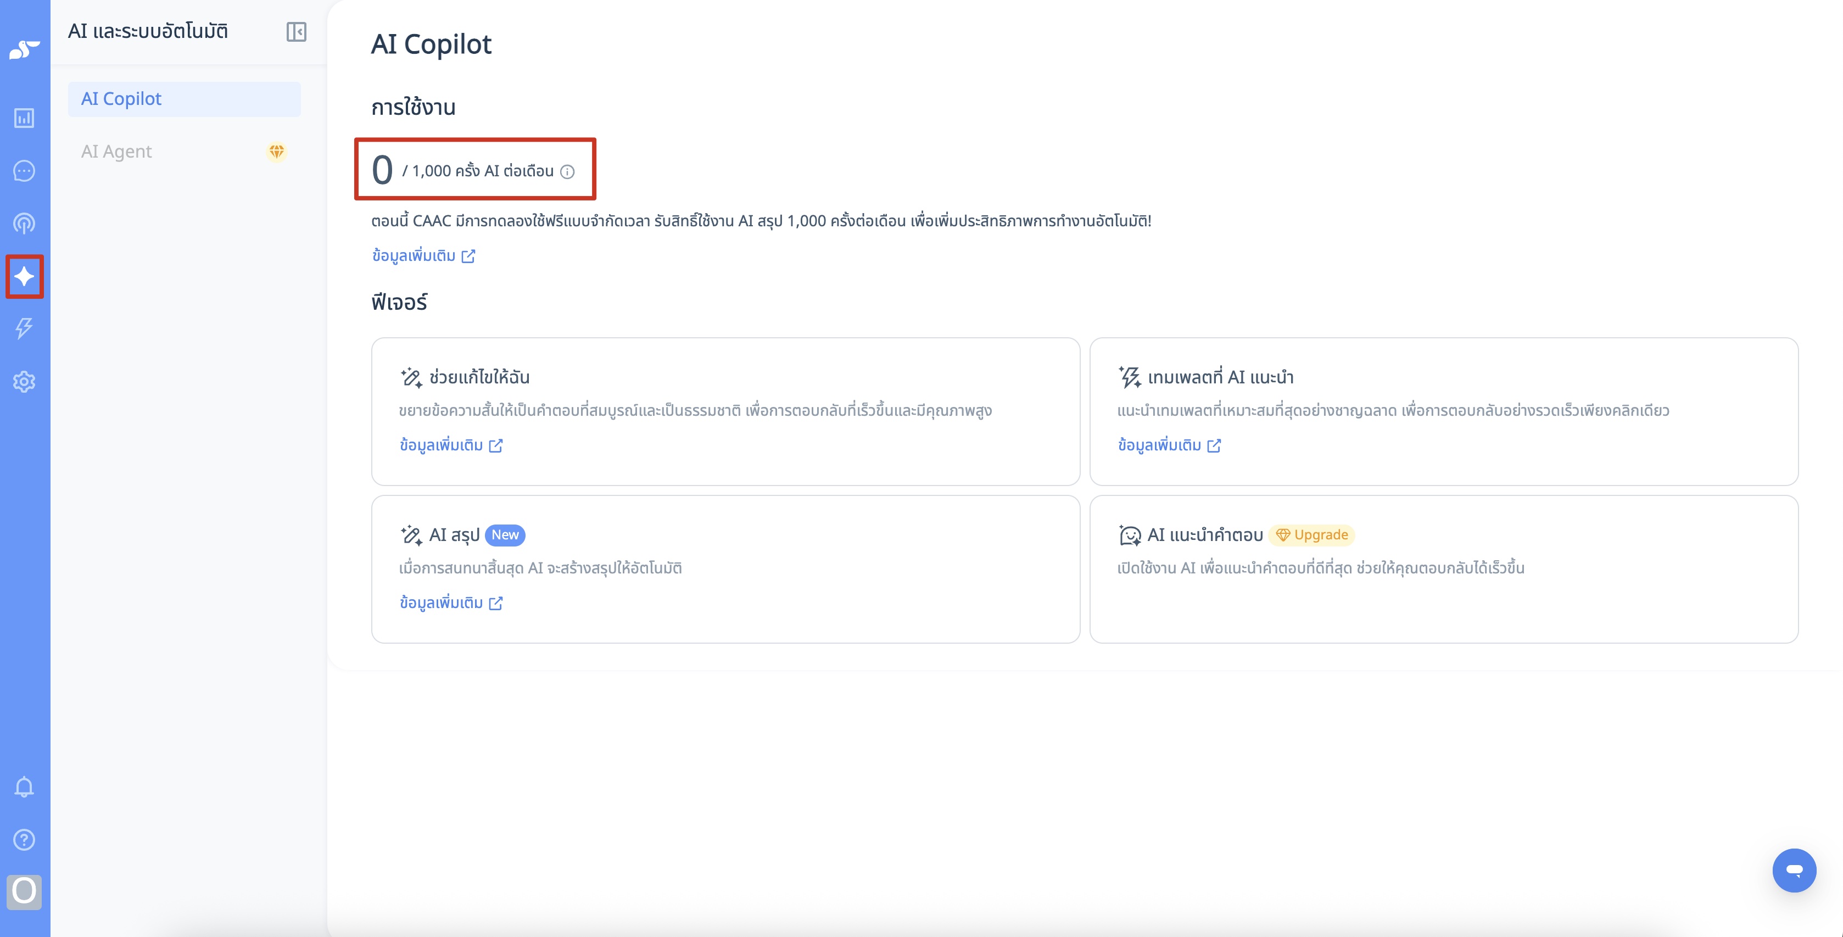Click the ฟีเจอร์ section heading
1843x937 pixels.
tap(399, 302)
